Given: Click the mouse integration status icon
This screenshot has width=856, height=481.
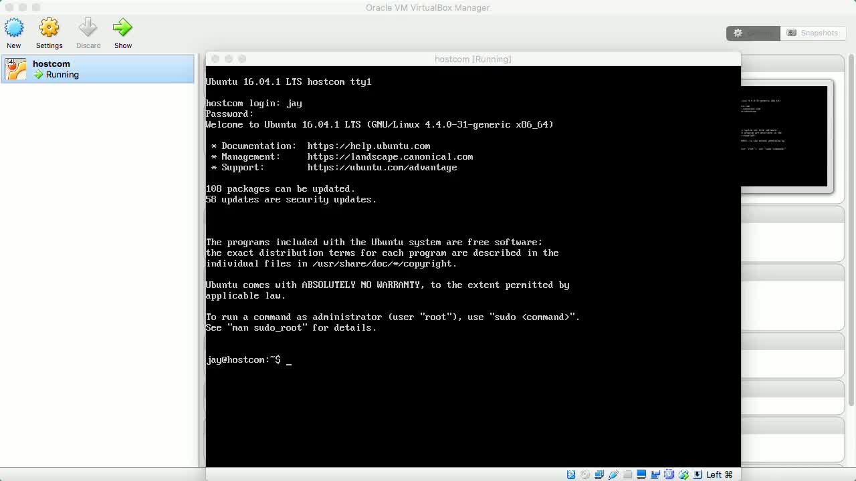Looking at the screenshot, I should tap(683, 474).
